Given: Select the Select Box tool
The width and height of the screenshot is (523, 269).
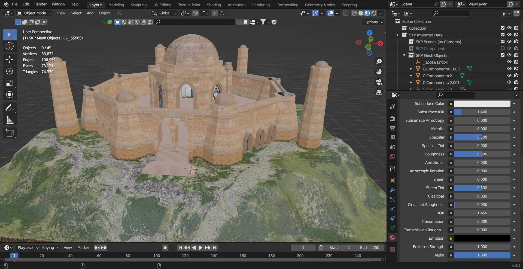Looking at the screenshot, I should click(10, 35).
